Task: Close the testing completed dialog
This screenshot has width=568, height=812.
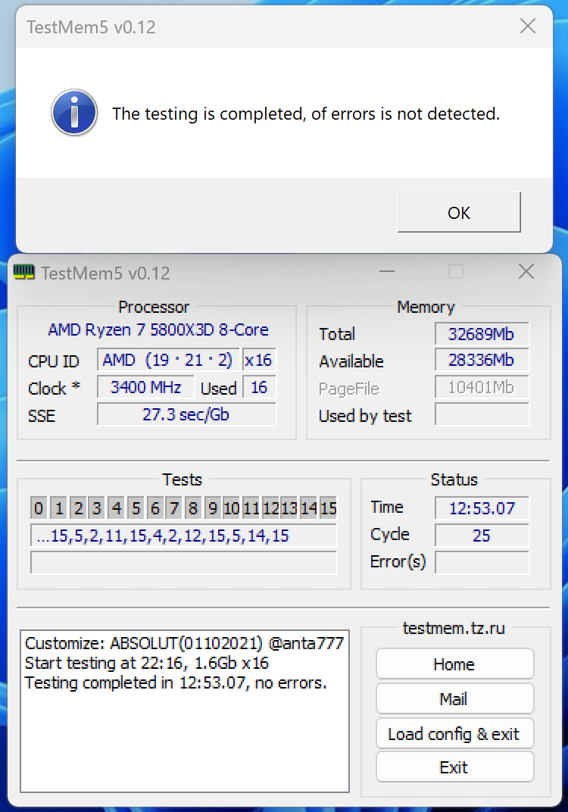Action: point(528,26)
